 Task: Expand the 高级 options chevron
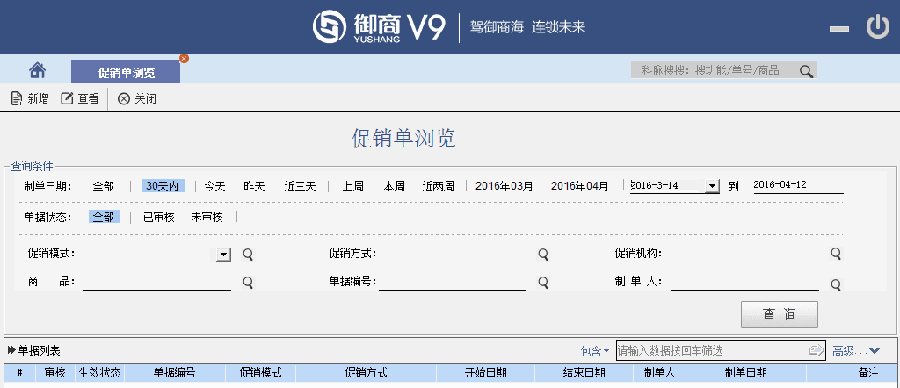pos(875,351)
